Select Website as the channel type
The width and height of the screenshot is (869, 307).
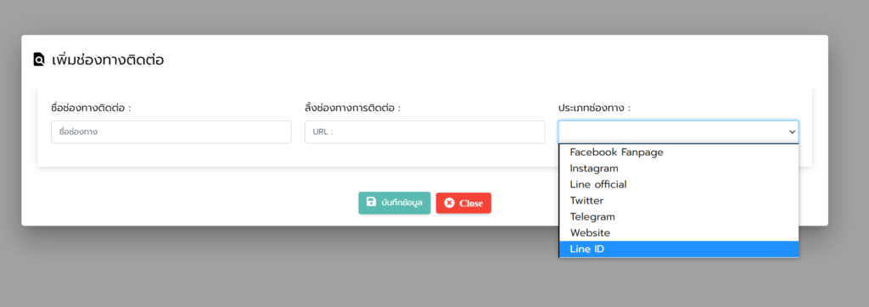tap(679, 232)
